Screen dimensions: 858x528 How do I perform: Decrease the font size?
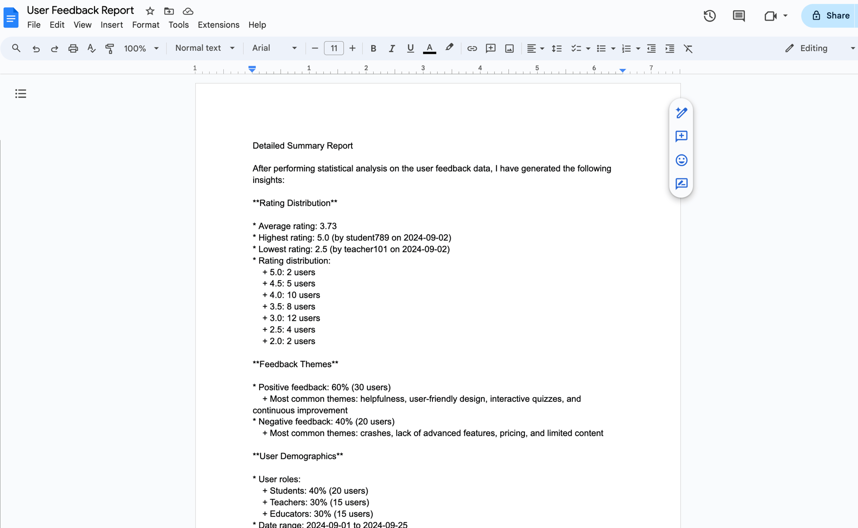(315, 48)
